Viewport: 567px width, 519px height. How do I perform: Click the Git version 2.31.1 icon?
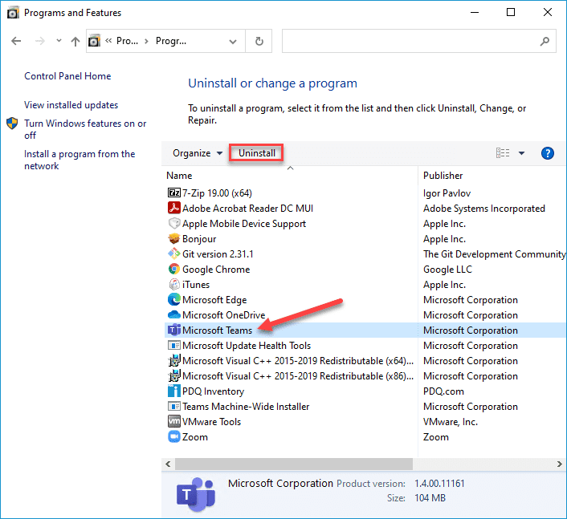tap(174, 254)
